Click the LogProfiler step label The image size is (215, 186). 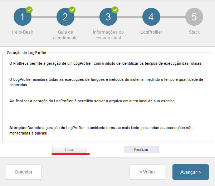151,32
